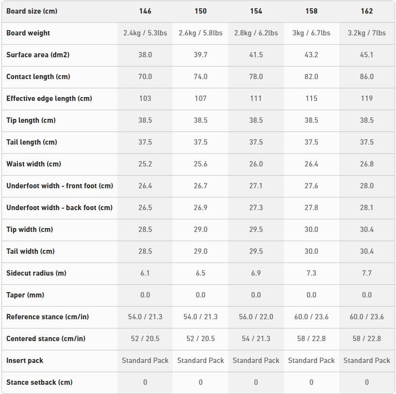Select the 56.0 / 22.0 reference stance cell

pyautogui.click(x=256, y=317)
